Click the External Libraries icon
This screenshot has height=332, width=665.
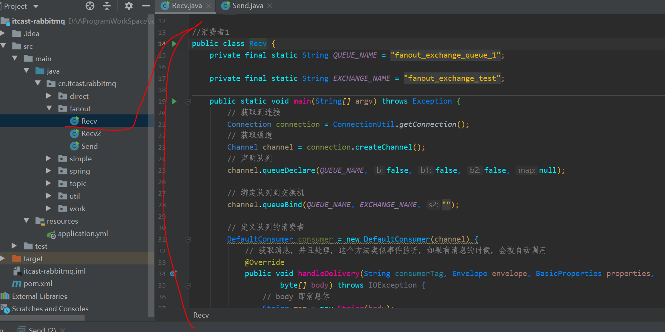point(5,296)
